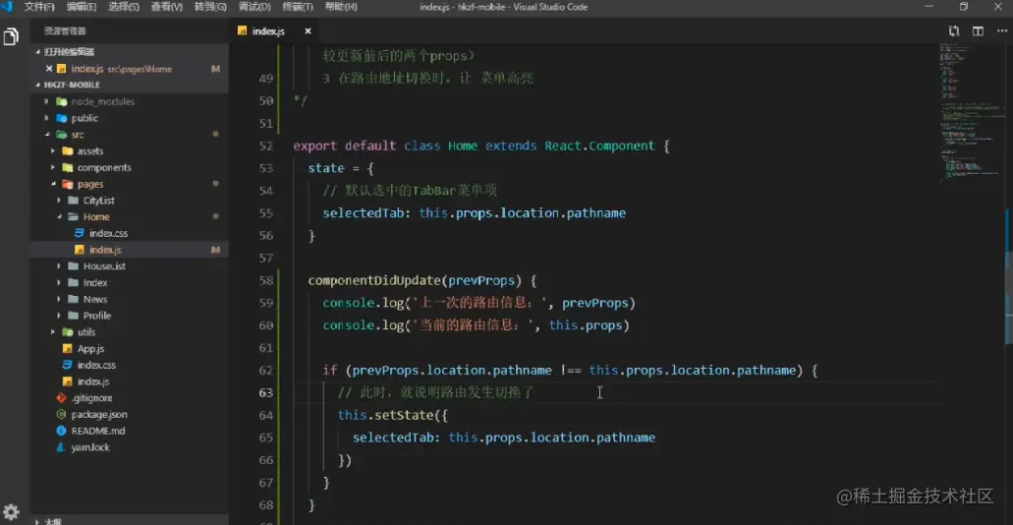The width and height of the screenshot is (1013, 525).
Task: Close index.js in open editors list
Action: click(x=49, y=69)
